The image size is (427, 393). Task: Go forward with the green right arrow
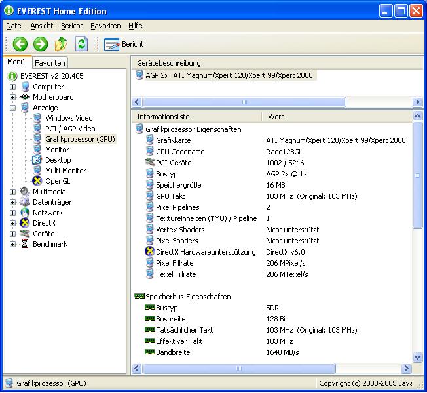[41, 44]
